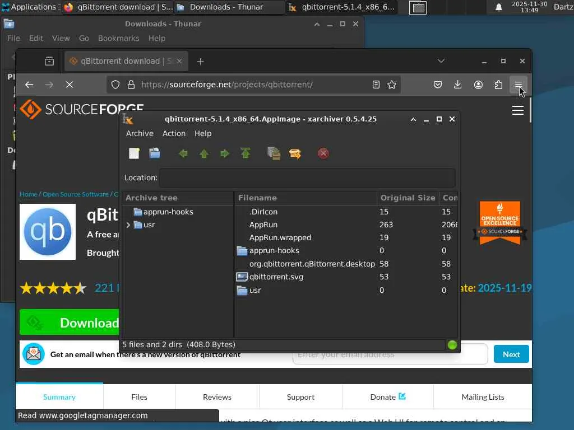Stop loading the page in Firefox
Image resolution: width=574 pixels, height=430 pixels.
(69, 85)
